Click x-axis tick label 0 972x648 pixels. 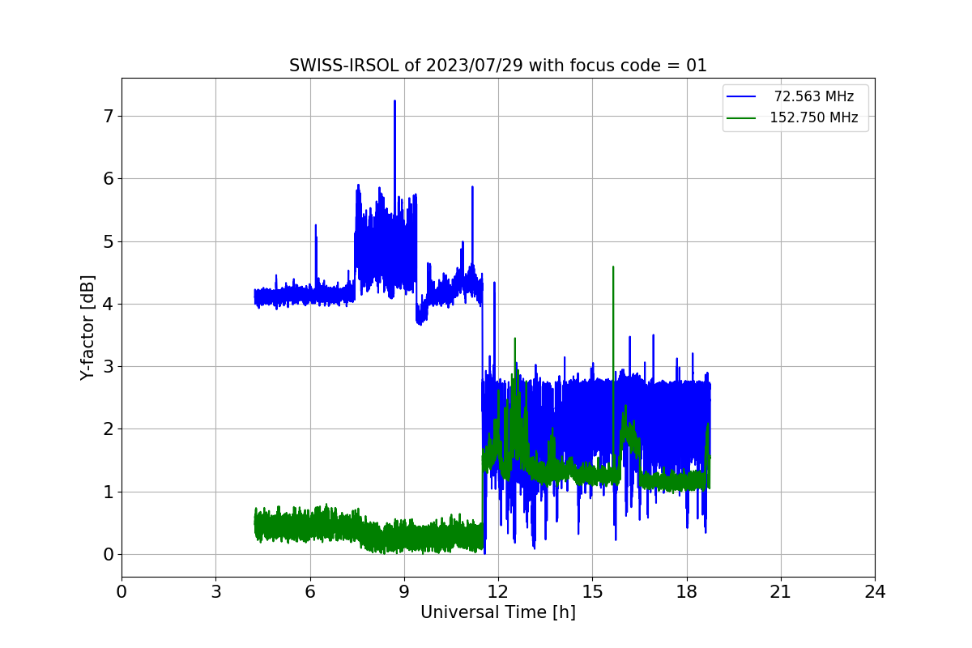122,592
